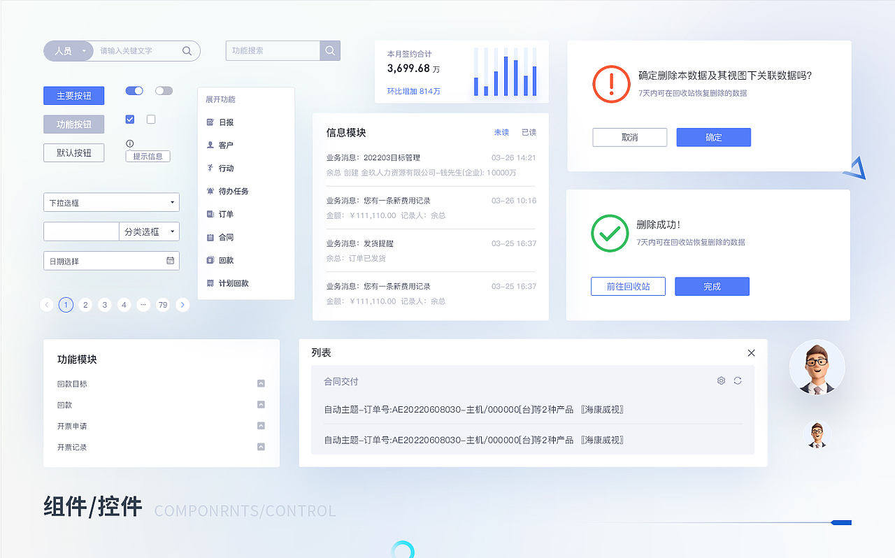This screenshot has width=895, height=558.
Task: Click the 功能搜索 input field
Action: pos(273,51)
